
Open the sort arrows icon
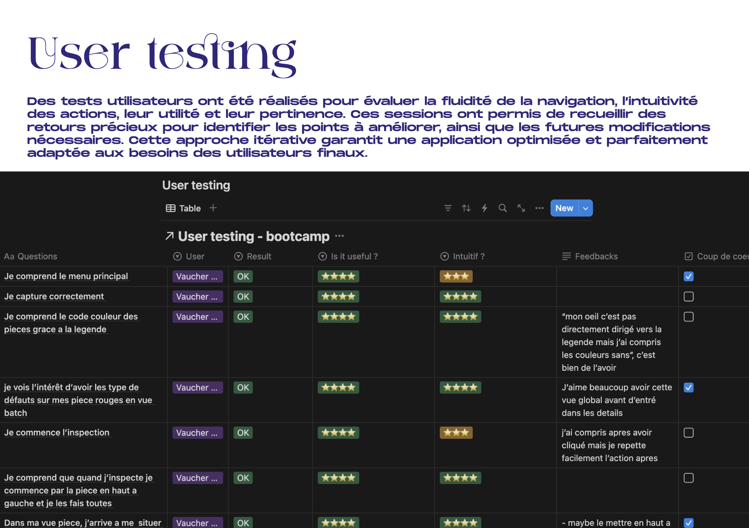point(466,208)
